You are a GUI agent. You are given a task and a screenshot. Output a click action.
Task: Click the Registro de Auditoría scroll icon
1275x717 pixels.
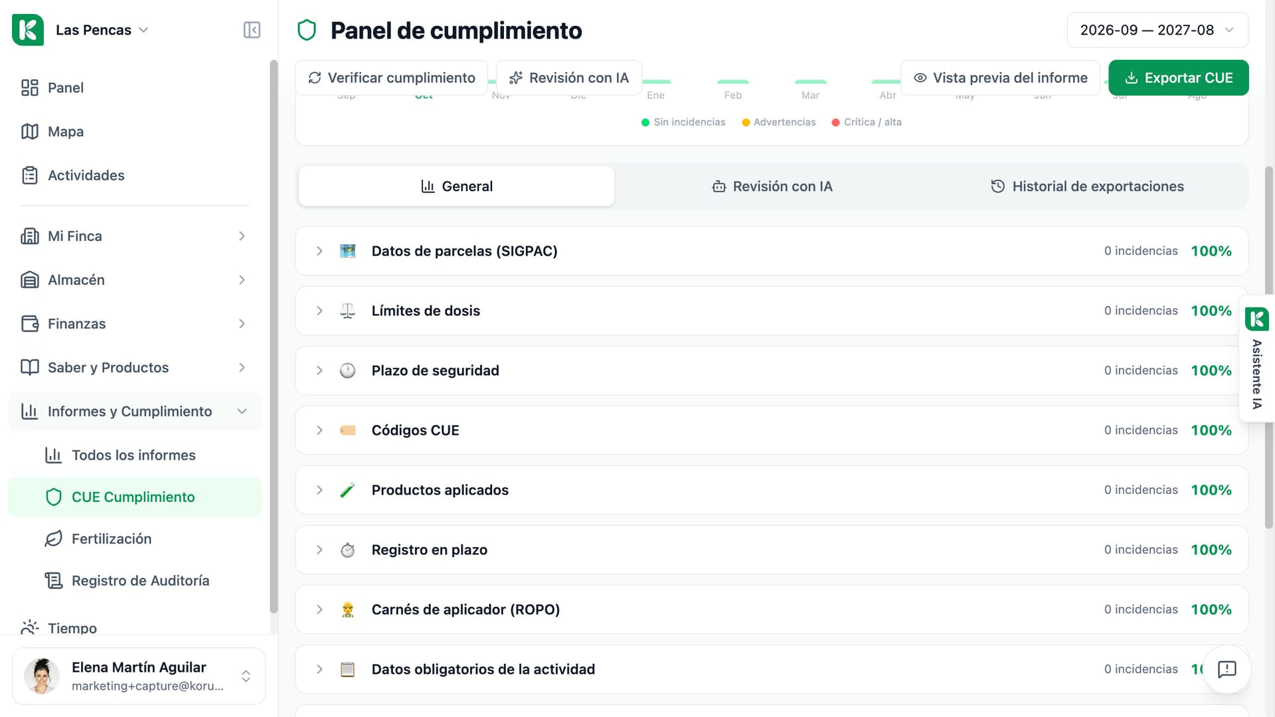point(54,581)
